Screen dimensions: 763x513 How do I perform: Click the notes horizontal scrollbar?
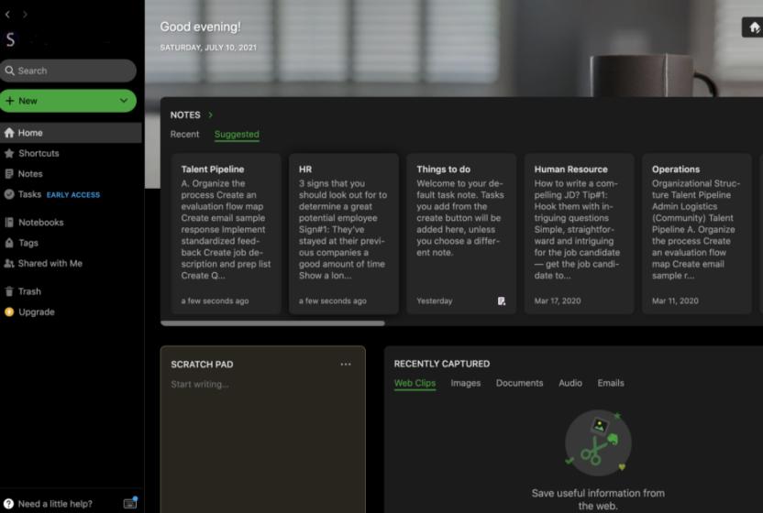pos(272,322)
